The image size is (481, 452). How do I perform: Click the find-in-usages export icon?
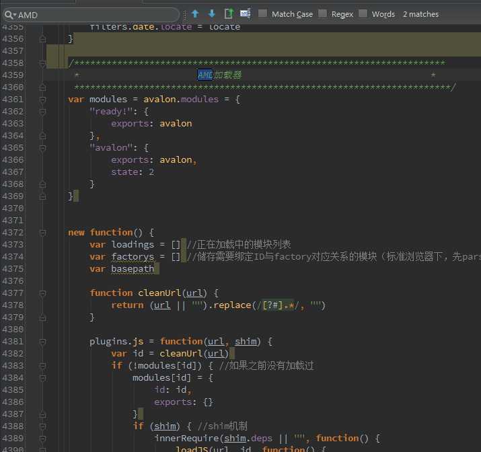[x=229, y=13]
